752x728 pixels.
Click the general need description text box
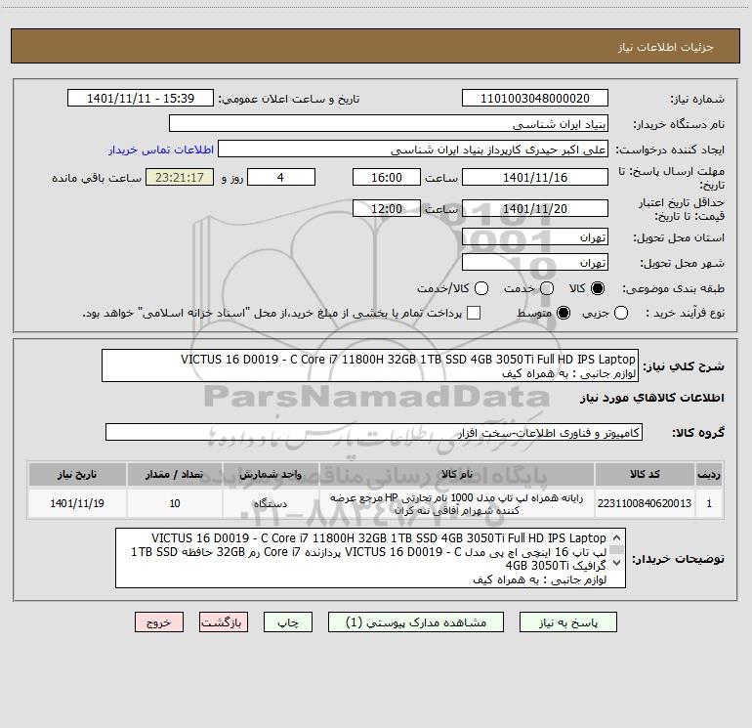pos(370,365)
